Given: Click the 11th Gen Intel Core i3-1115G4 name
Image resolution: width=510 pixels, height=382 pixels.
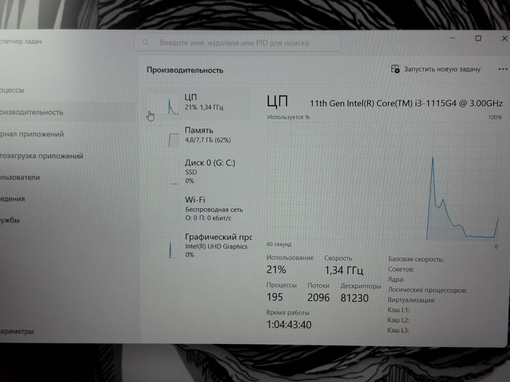Looking at the screenshot, I should [x=406, y=103].
